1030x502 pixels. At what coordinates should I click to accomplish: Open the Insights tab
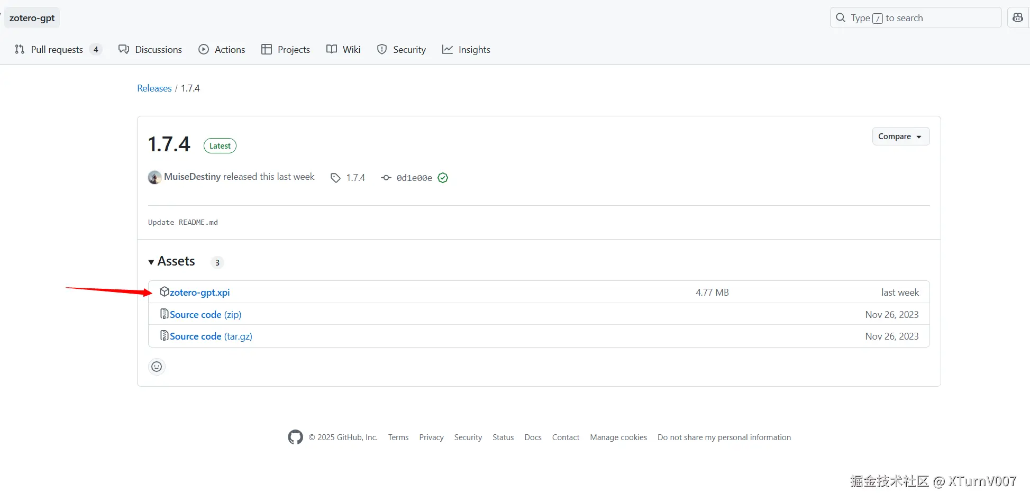click(x=466, y=50)
